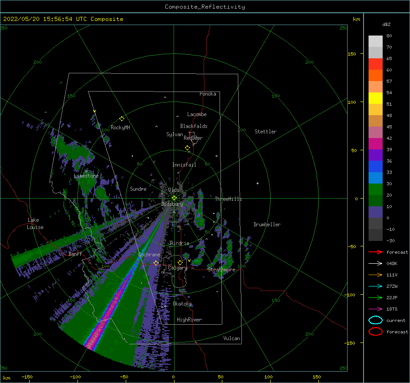Click the white plus marker west of Drumheller

(x=257, y=183)
